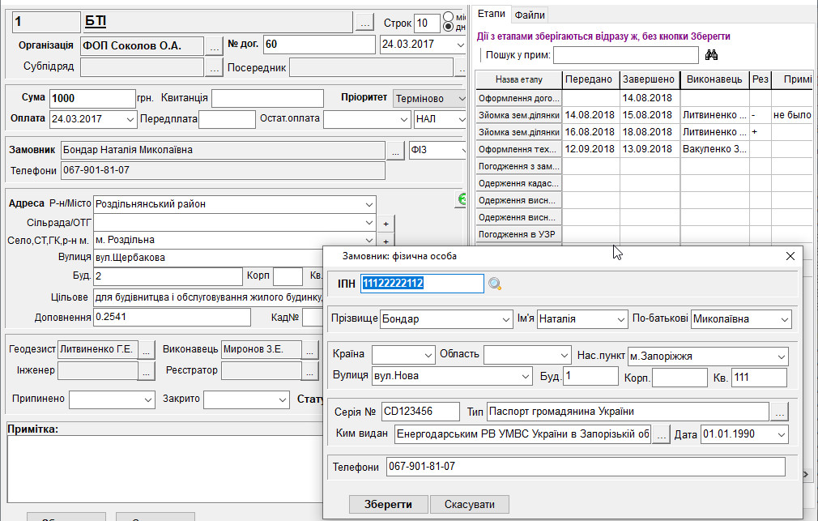Open the Країна dropdown in the dialog
This screenshot has width=818, height=521.
tap(428, 355)
